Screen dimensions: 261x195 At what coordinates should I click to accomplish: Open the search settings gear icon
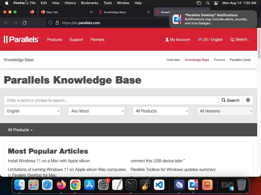tap(248, 100)
